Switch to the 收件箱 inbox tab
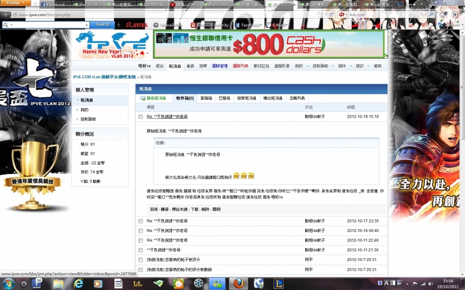 tap(185, 99)
